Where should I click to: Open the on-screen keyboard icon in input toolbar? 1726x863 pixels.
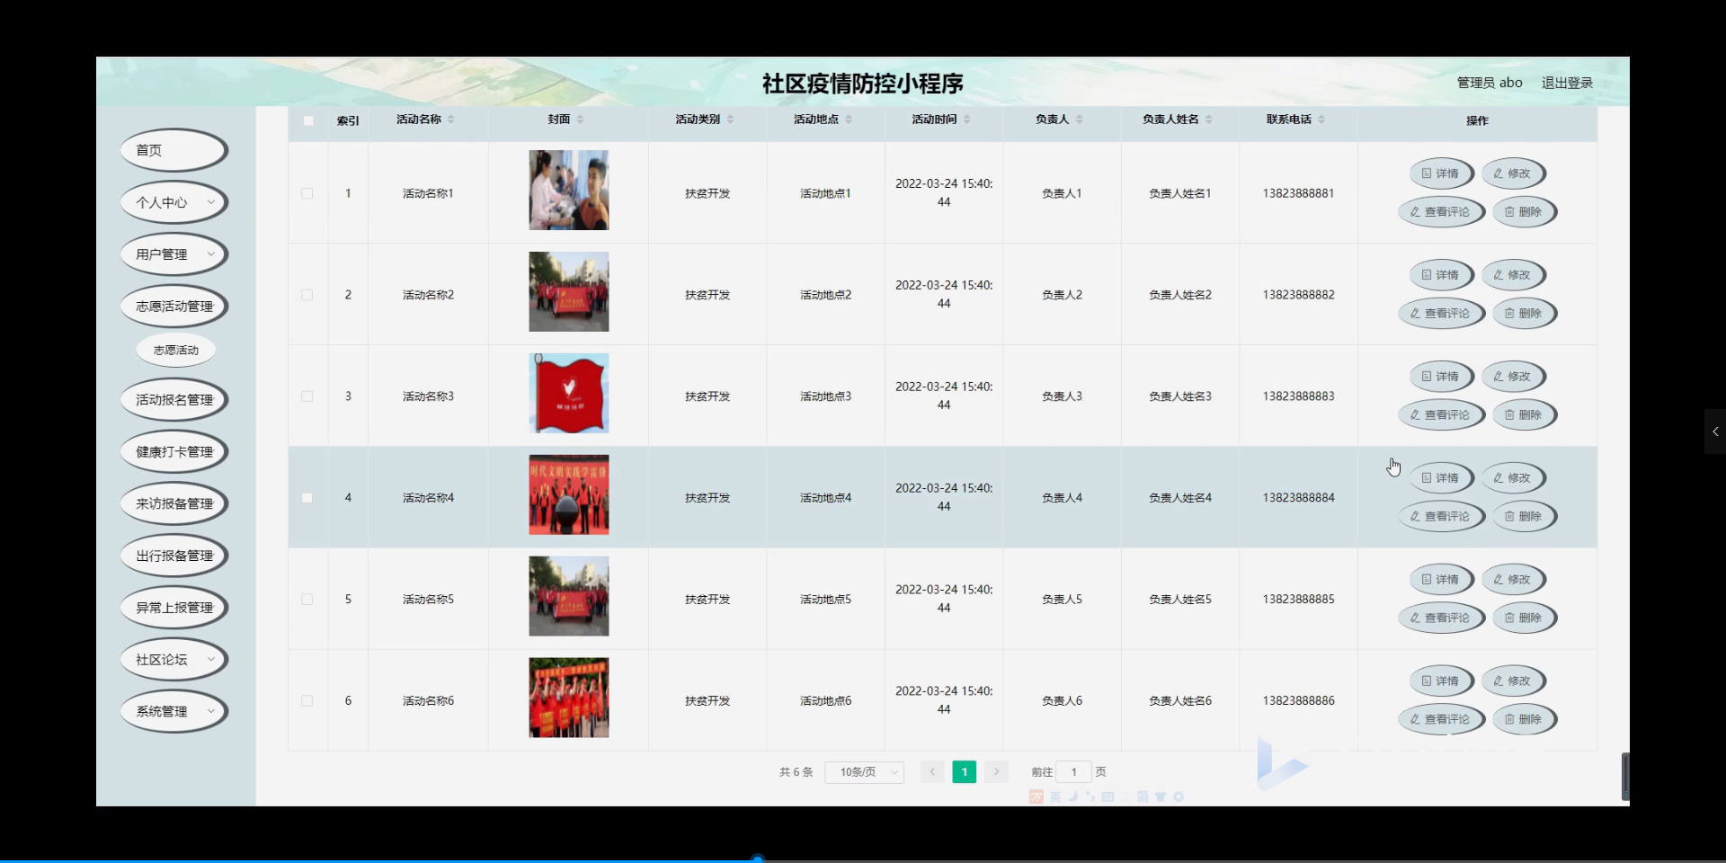[1108, 796]
